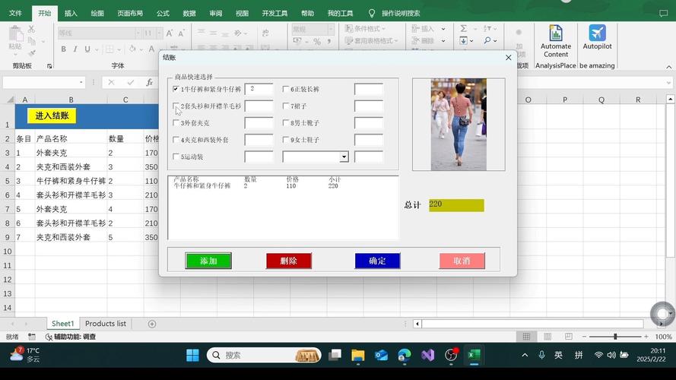Open the font name dropdown
Viewport: 676px width, 380px height.
138,33
